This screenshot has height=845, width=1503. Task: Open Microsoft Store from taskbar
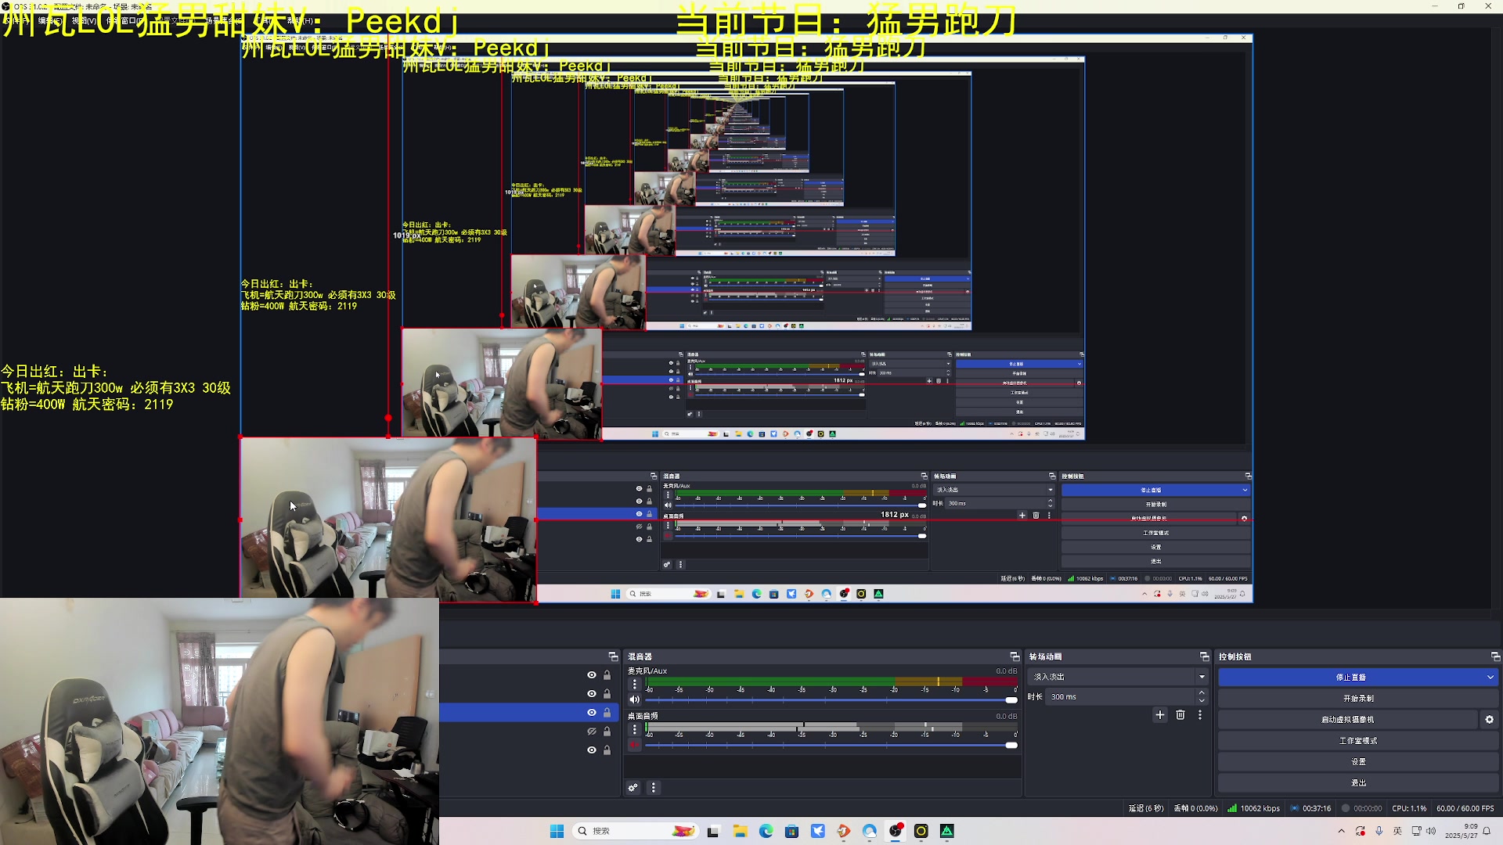[x=791, y=831]
